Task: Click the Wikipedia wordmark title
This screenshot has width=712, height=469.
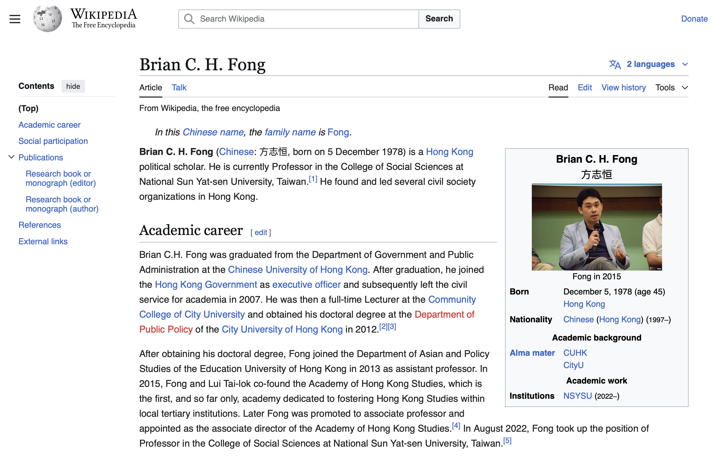Action: (x=103, y=14)
